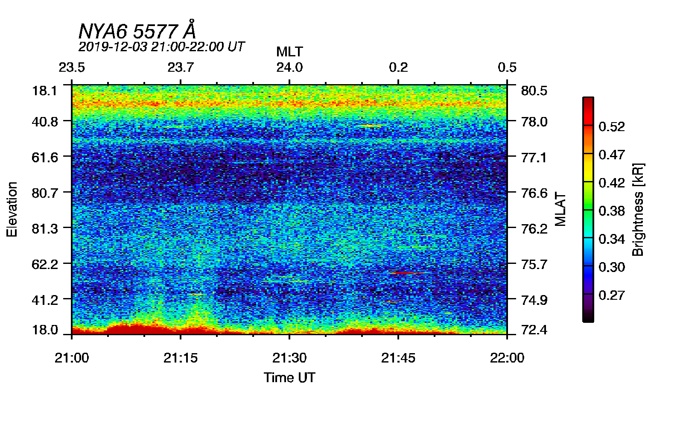Click the plot title "NYA6 5577 Å"

[137, 30]
